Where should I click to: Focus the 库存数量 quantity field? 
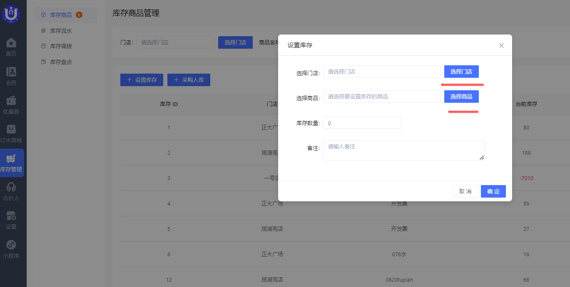tap(362, 123)
